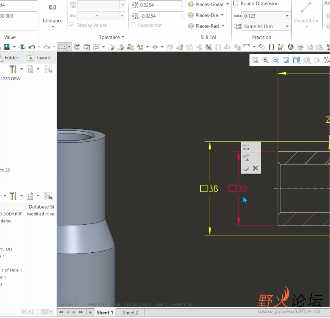The image size is (330, 318).
Task: Click the Save disk icon
Action: tap(7, 47)
